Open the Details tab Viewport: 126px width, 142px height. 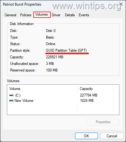pos(70,15)
